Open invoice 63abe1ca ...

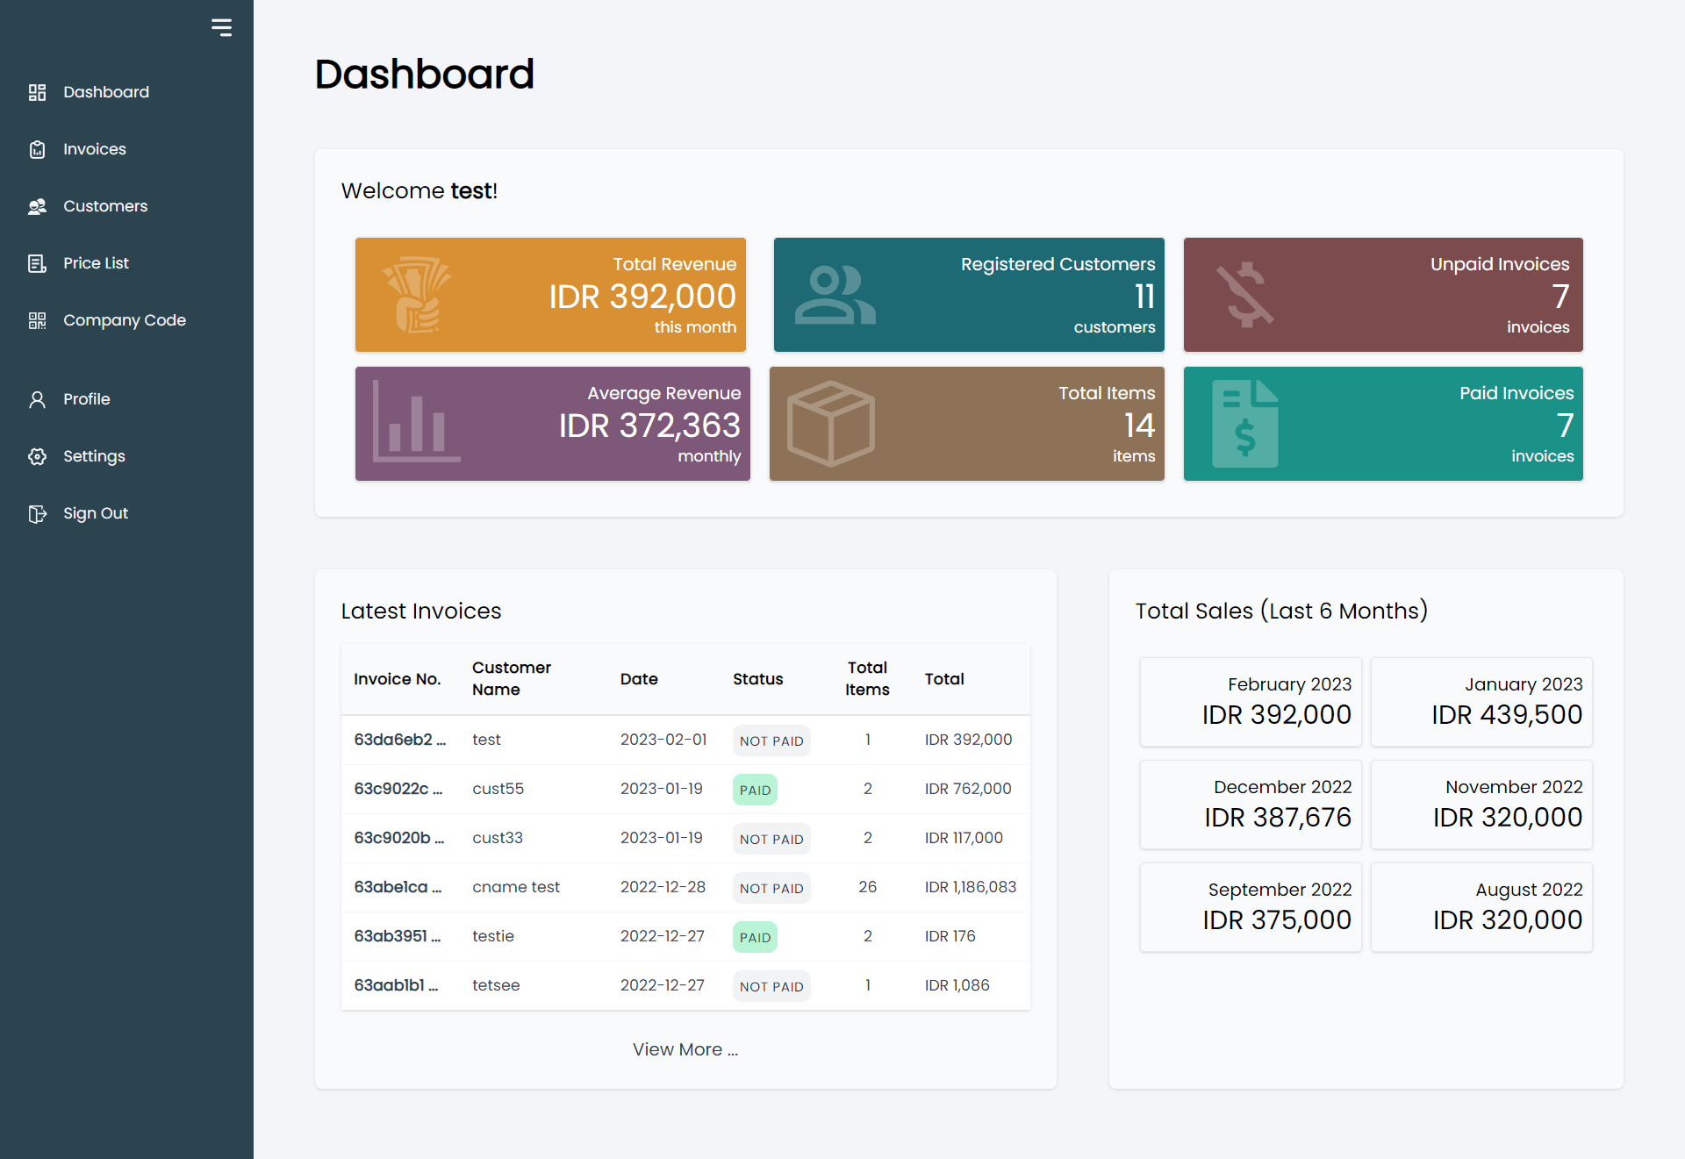click(398, 887)
